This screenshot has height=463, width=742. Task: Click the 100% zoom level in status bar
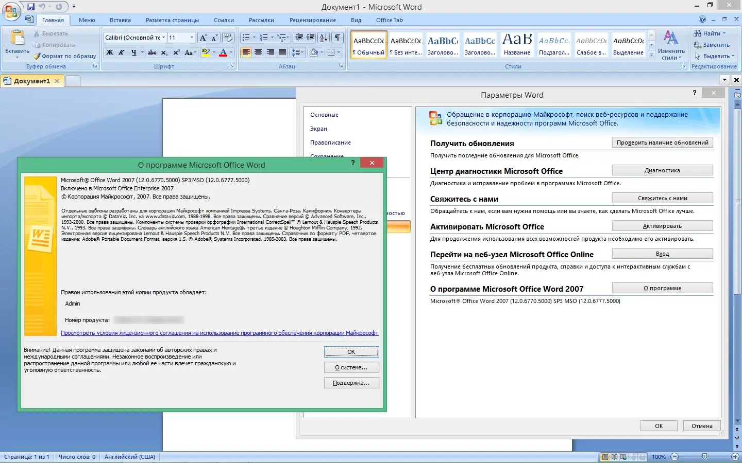pyautogui.click(x=659, y=457)
